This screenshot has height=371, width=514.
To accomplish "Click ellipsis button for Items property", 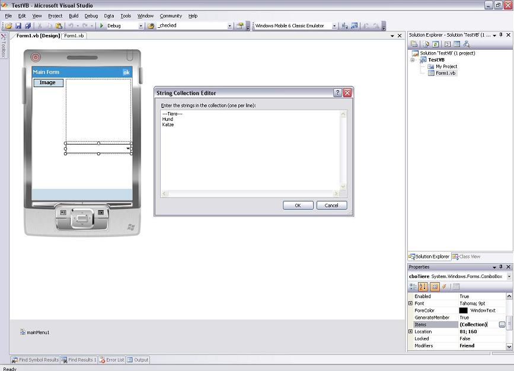I will point(502,325).
